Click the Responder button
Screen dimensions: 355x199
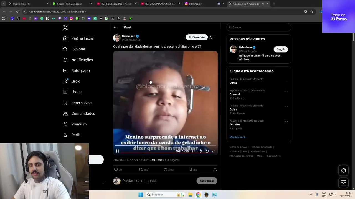click(x=207, y=181)
